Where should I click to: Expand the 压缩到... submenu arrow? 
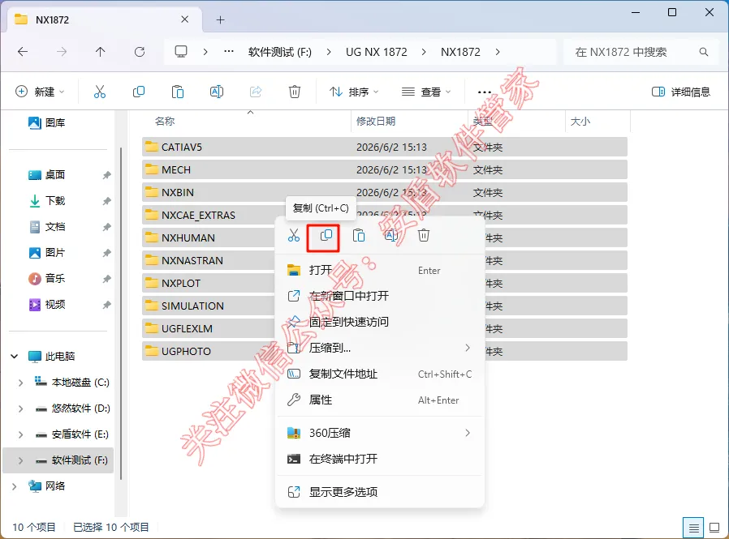click(x=468, y=349)
